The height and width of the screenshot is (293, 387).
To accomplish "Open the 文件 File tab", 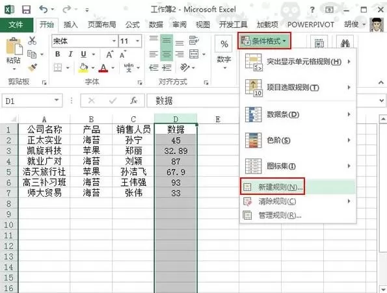I will pos(16,25).
